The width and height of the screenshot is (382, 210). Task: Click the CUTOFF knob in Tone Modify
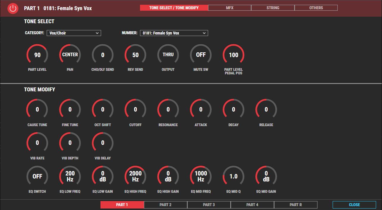[135, 109]
